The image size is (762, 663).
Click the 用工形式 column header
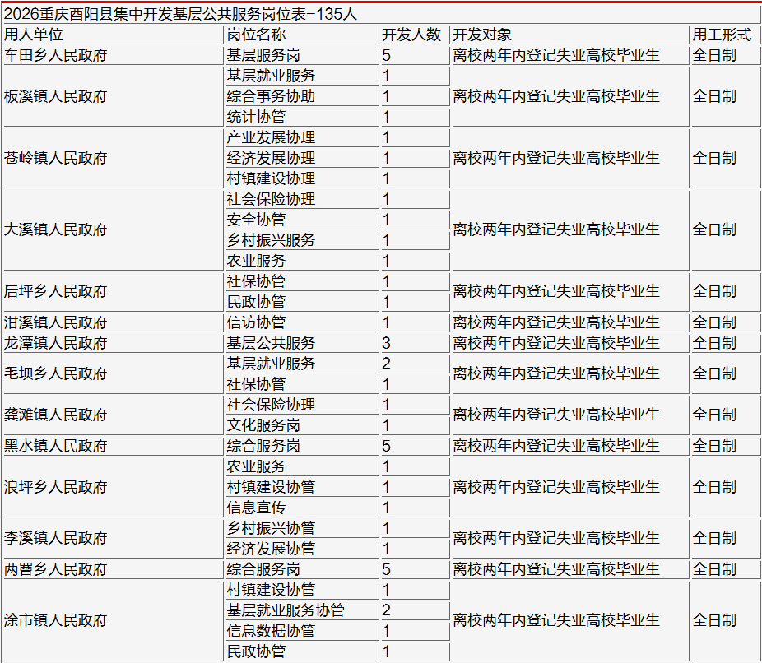726,35
